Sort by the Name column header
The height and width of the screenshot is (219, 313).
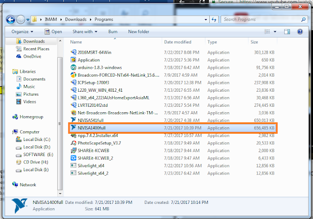point(115,42)
